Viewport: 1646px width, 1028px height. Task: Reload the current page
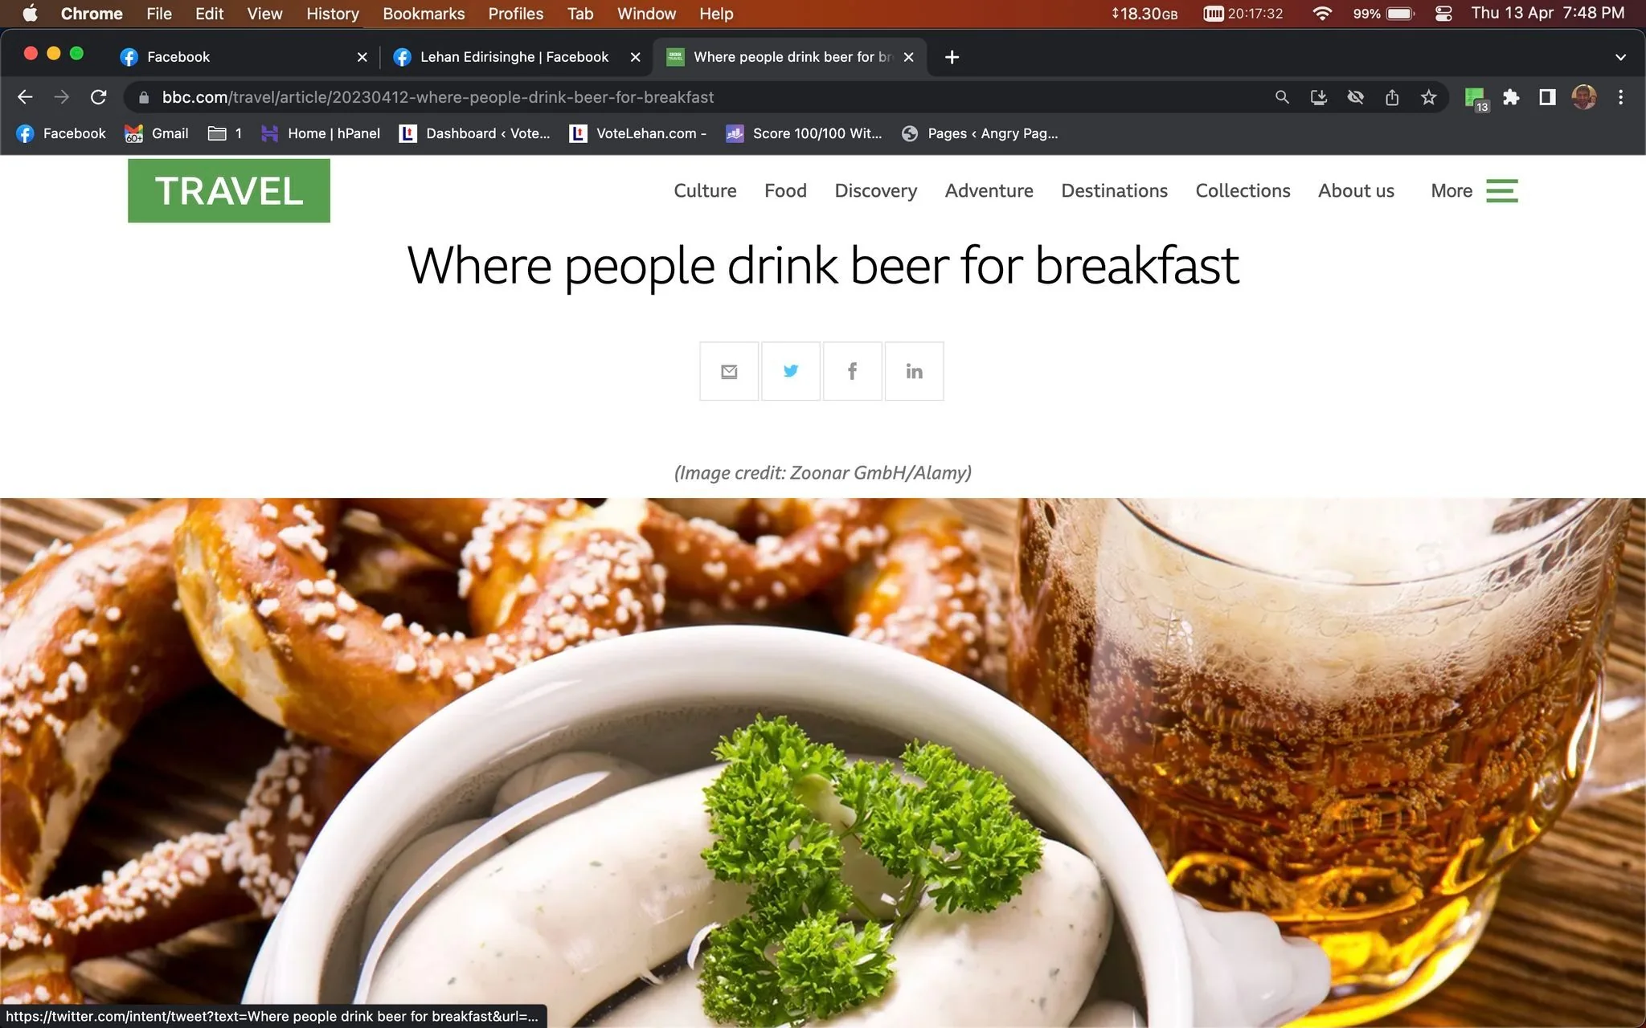coord(99,97)
